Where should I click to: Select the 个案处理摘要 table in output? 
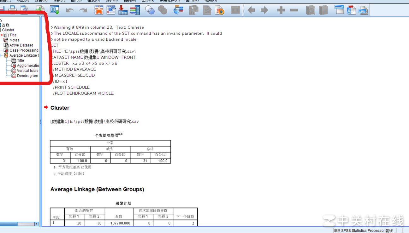click(x=110, y=151)
